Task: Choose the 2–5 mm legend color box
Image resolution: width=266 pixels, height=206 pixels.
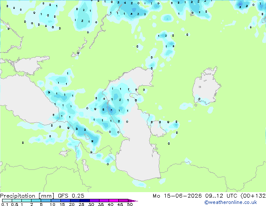Action: [36, 201]
